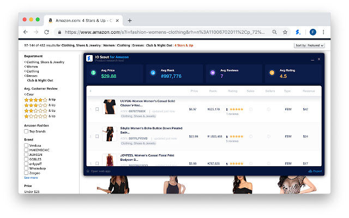Viewport: 349px width, 218px height.
Task: Expand brands with See more link
Action: (x=31, y=178)
